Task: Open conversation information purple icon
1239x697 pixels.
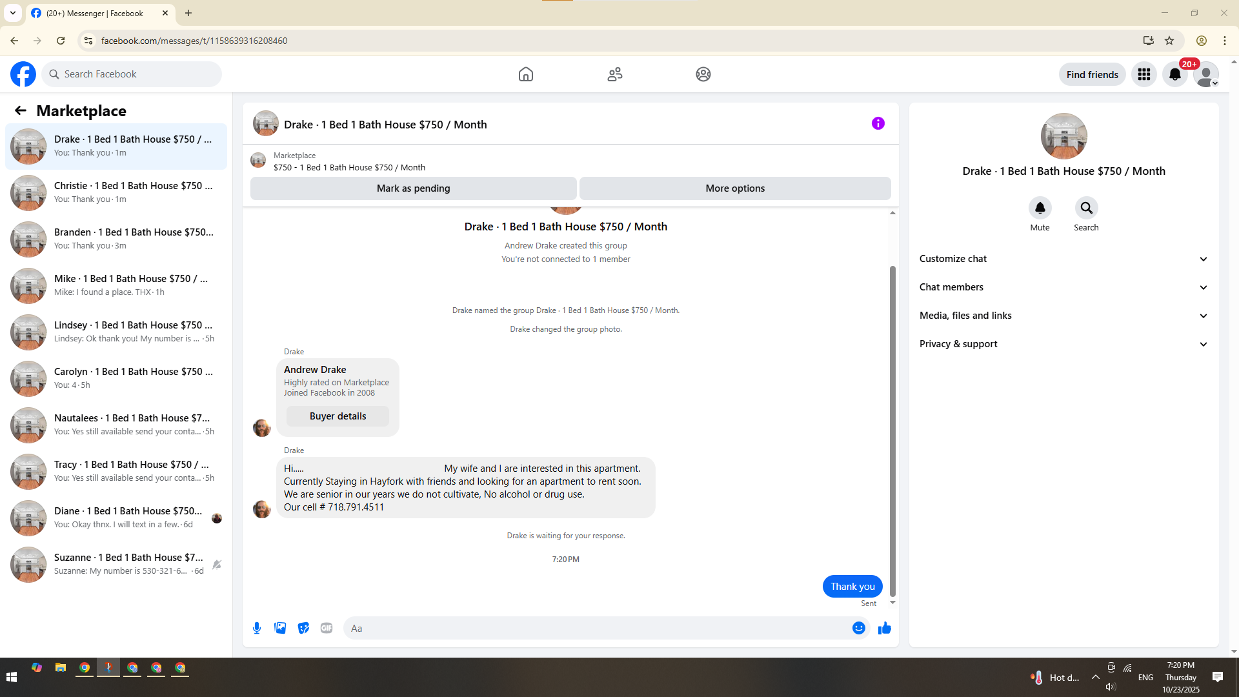Action: coord(878,123)
